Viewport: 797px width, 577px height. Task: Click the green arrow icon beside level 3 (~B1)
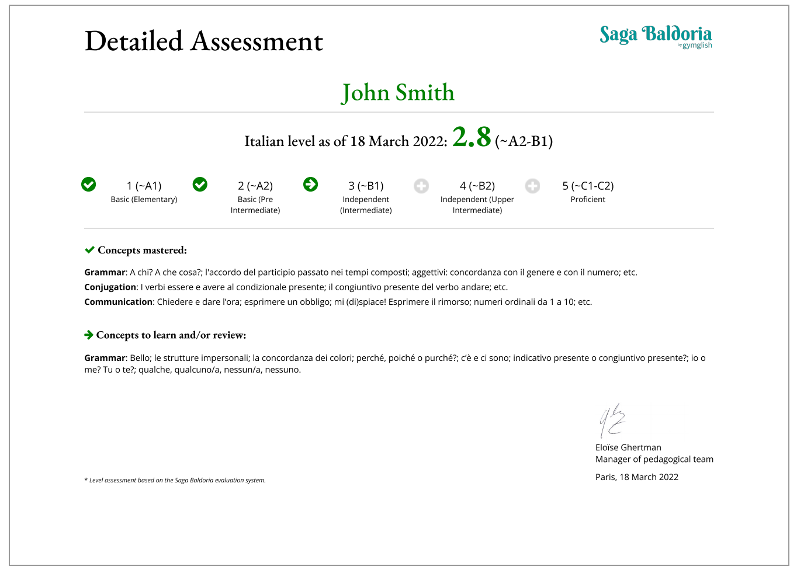(311, 185)
